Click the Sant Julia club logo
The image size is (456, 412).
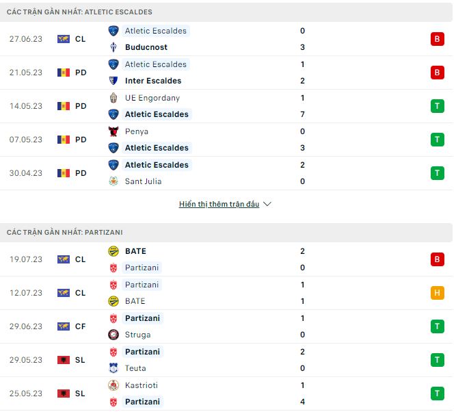point(113,181)
